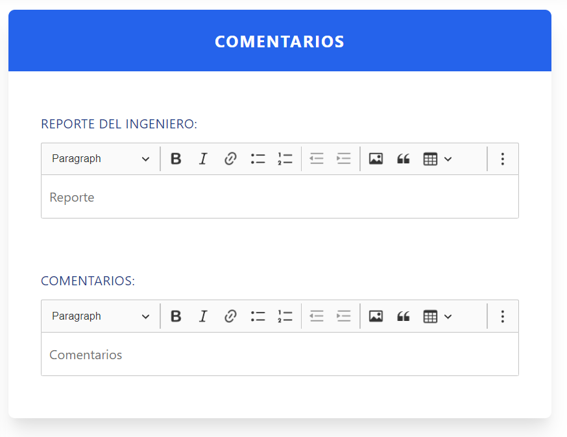567x437 pixels.
Task: Open Paragraph heading dropdown in Reporte editor
Action: [101, 159]
